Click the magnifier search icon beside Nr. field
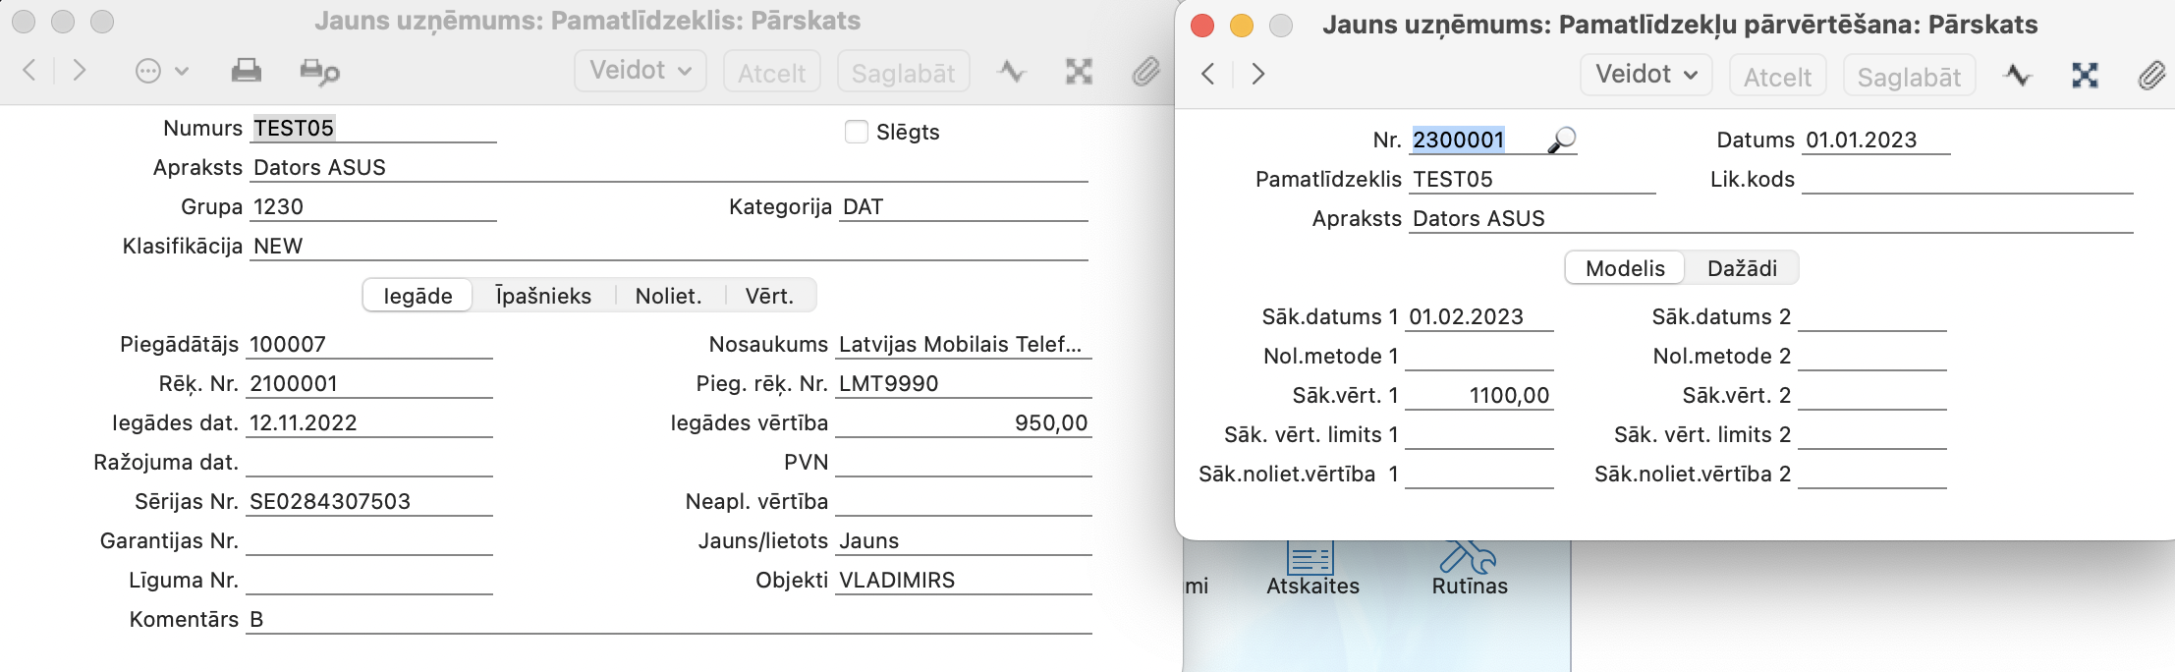Image resolution: width=2175 pixels, height=672 pixels. [x=1561, y=140]
